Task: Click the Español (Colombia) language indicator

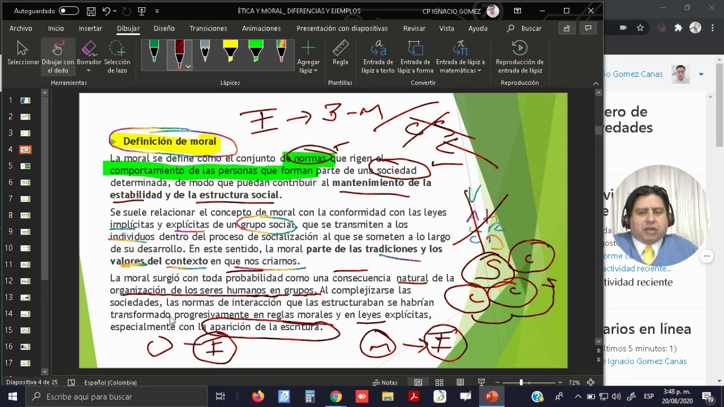Action: tap(110, 383)
